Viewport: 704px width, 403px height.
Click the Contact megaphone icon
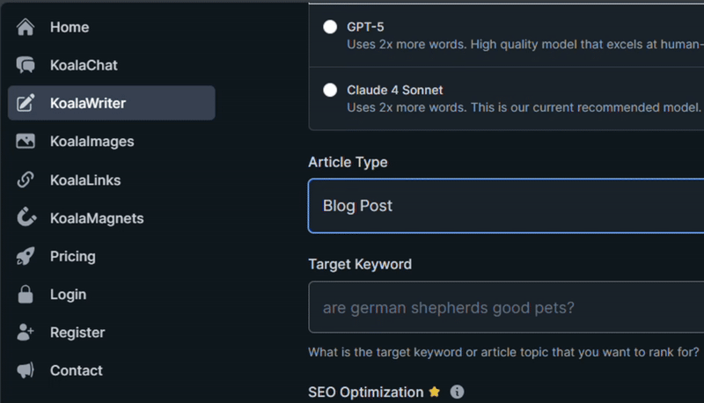(26, 370)
